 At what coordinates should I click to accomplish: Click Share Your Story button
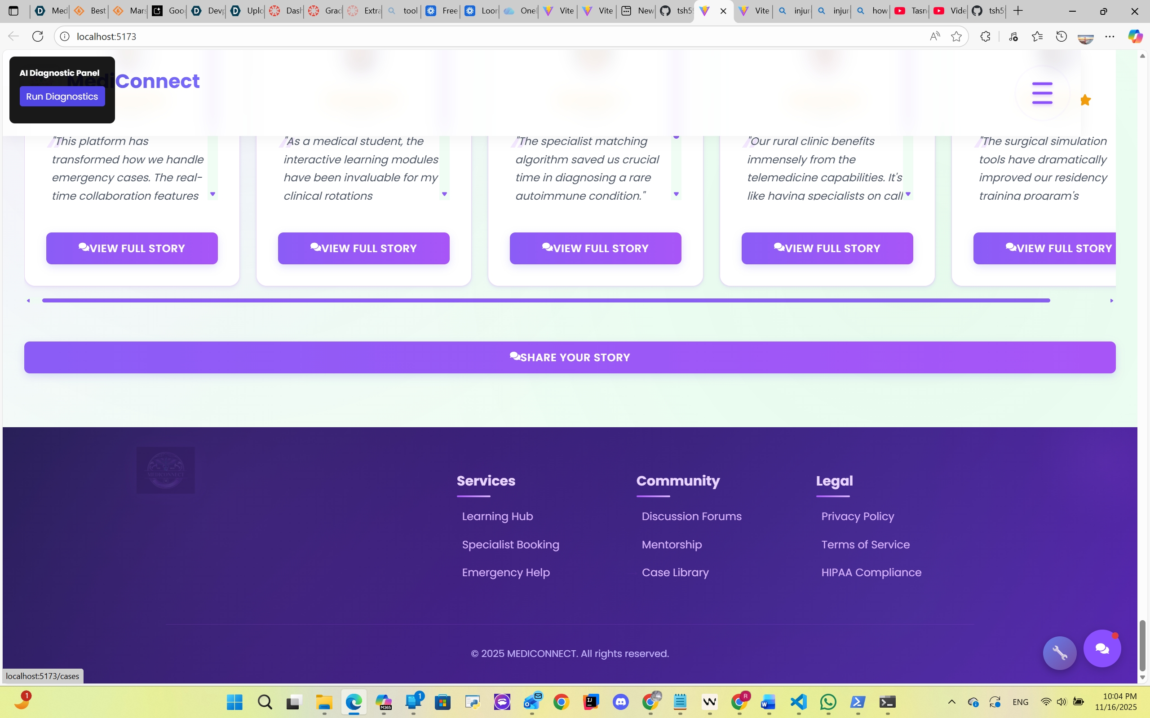coord(569,357)
